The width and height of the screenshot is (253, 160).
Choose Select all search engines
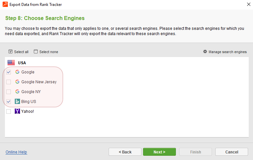pos(18,52)
